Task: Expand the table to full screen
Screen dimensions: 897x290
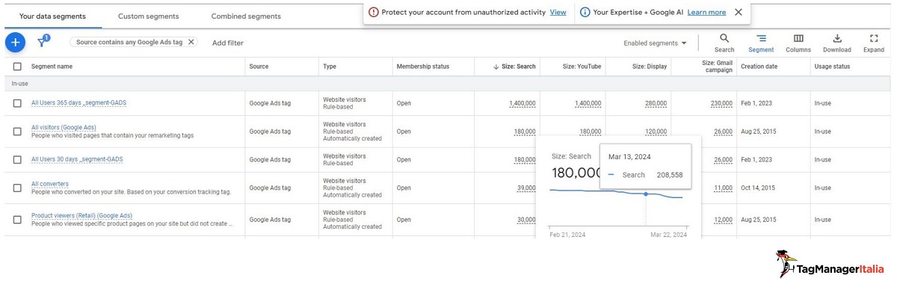Action: point(874,43)
